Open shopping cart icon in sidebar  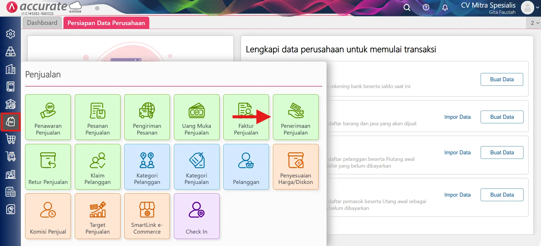tap(10, 139)
